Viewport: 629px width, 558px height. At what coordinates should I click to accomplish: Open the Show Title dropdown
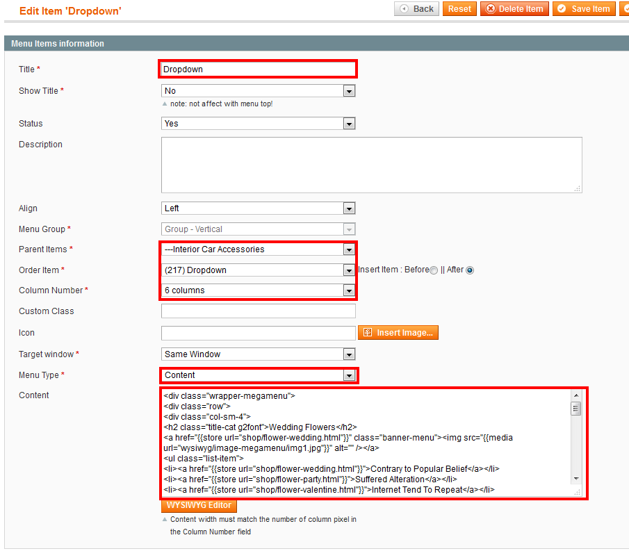(x=258, y=91)
